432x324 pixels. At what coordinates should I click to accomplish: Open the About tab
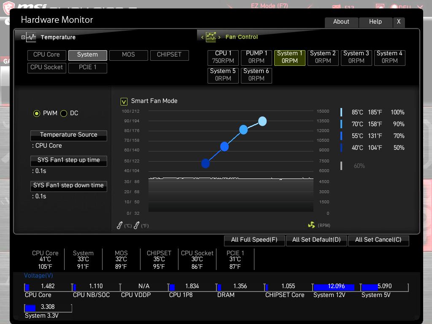(x=341, y=22)
